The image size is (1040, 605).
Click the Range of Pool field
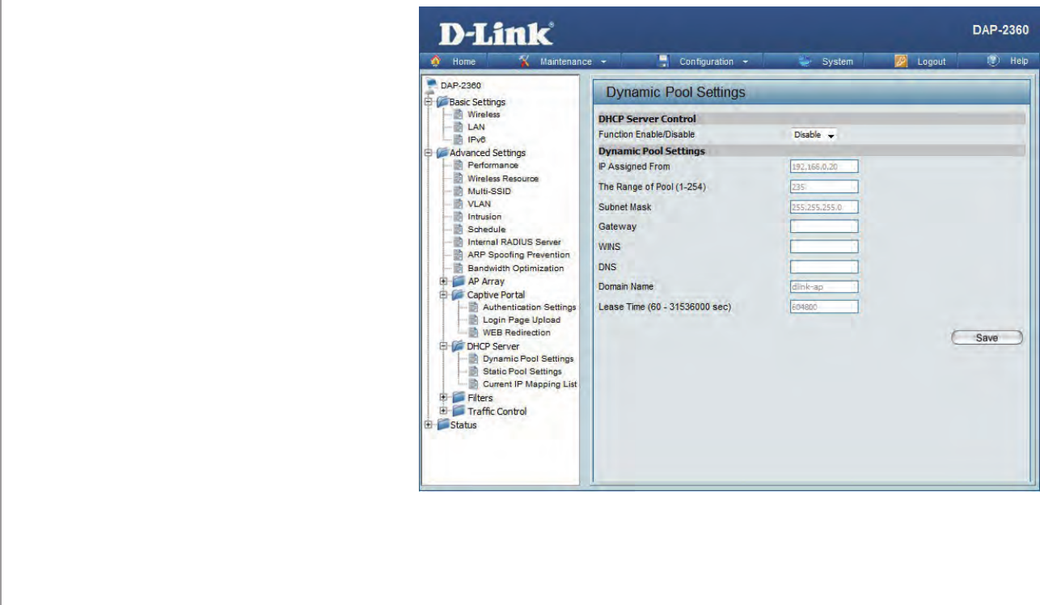(823, 187)
